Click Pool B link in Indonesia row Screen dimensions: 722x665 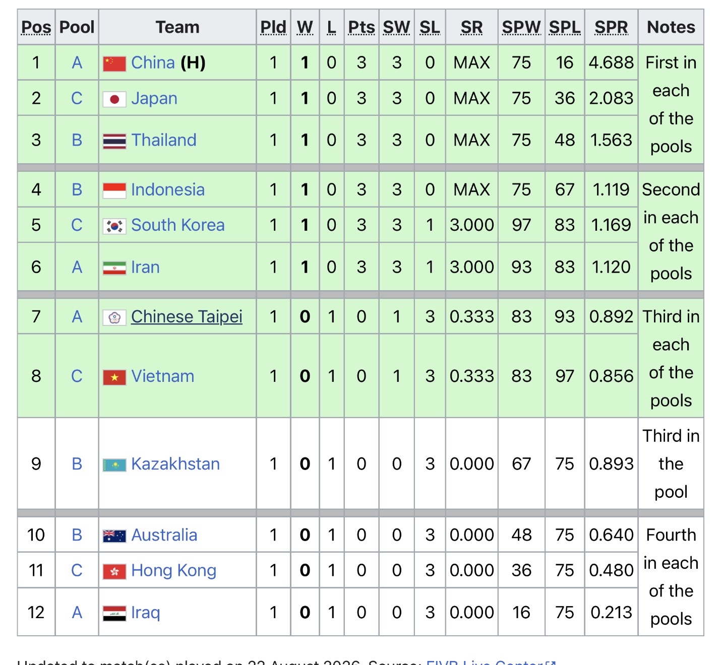pos(77,189)
